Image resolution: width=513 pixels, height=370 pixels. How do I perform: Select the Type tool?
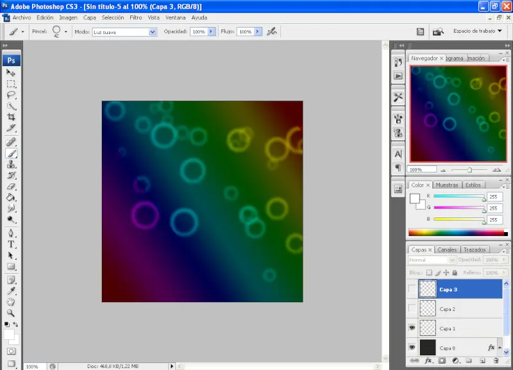[11, 244]
